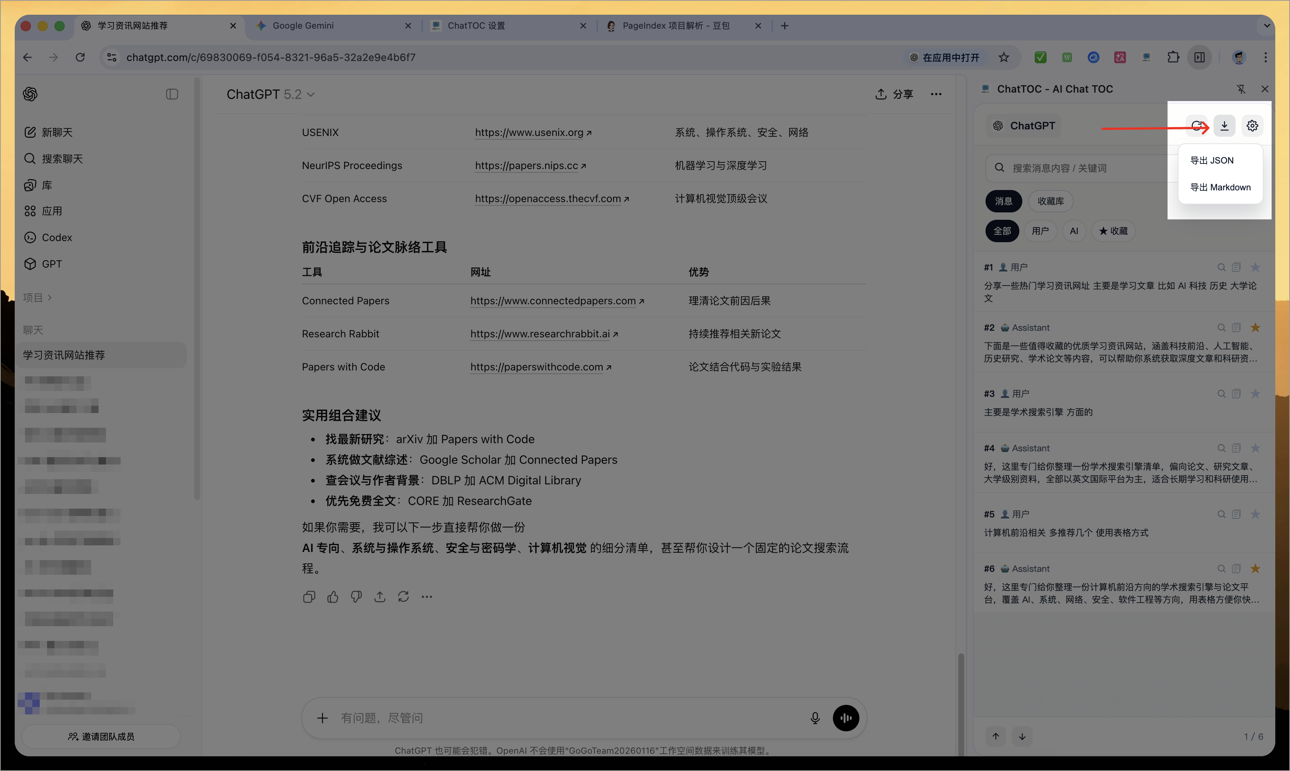Click the microphone dictation icon
Image resolution: width=1290 pixels, height=771 pixels.
815,717
